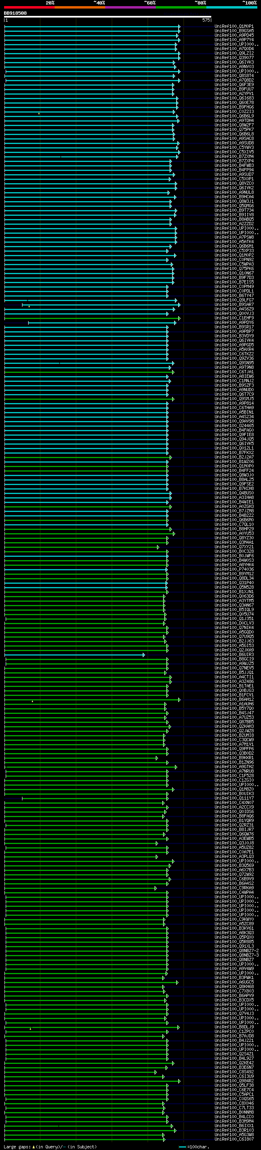This screenshot has width=261, height=1150.
Task: Select label UniRef100_C5YWV3
Action: pyautogui.click(x=234, y=147)
